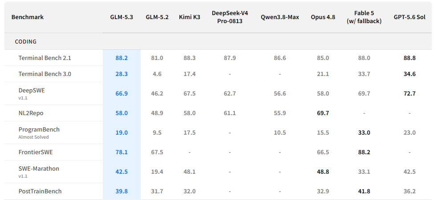Select Opus 4.8's bold SWE-Marathon score 48.8
The height and width of the screenshot is (200, 437).
(323, 172)
